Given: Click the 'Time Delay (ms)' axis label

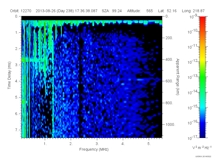Looking at the screenshot, I should click(x=9, y=75).
